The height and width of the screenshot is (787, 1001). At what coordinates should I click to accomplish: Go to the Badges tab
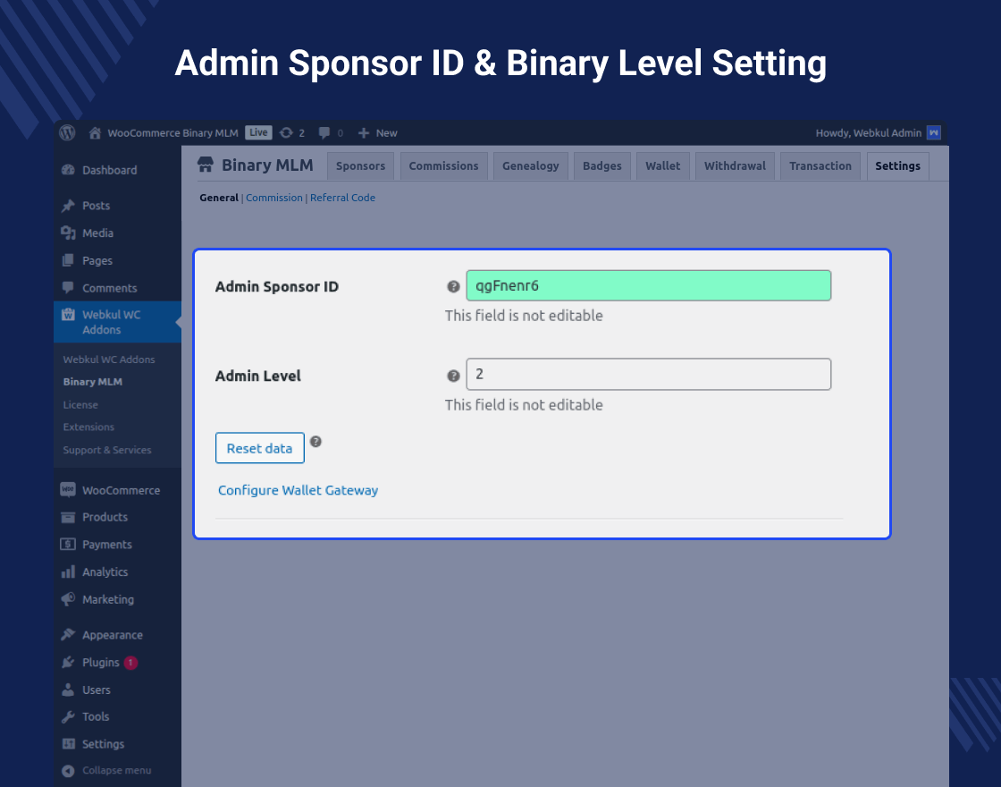pos(602,166)
